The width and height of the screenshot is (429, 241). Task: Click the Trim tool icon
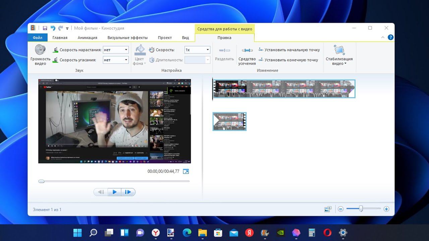[247, 51]
